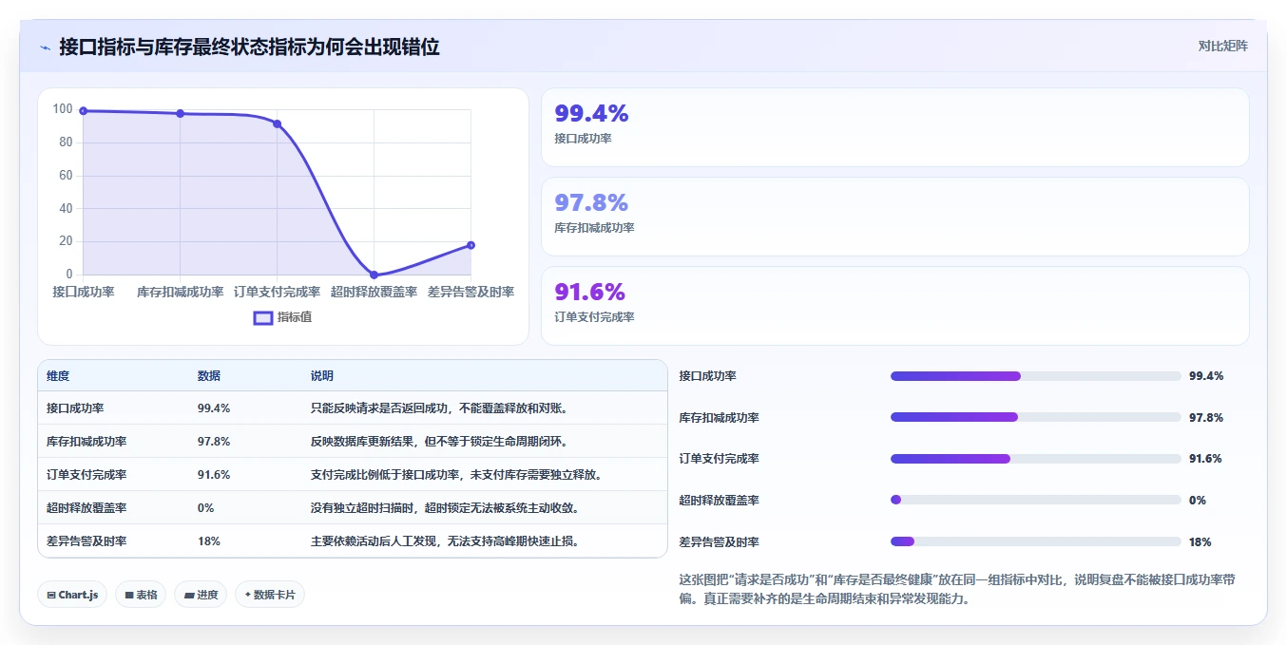Click the summary paragraph starting 这张图把
The height and width of the screenshot is (645, 1287).
point(957,589)
